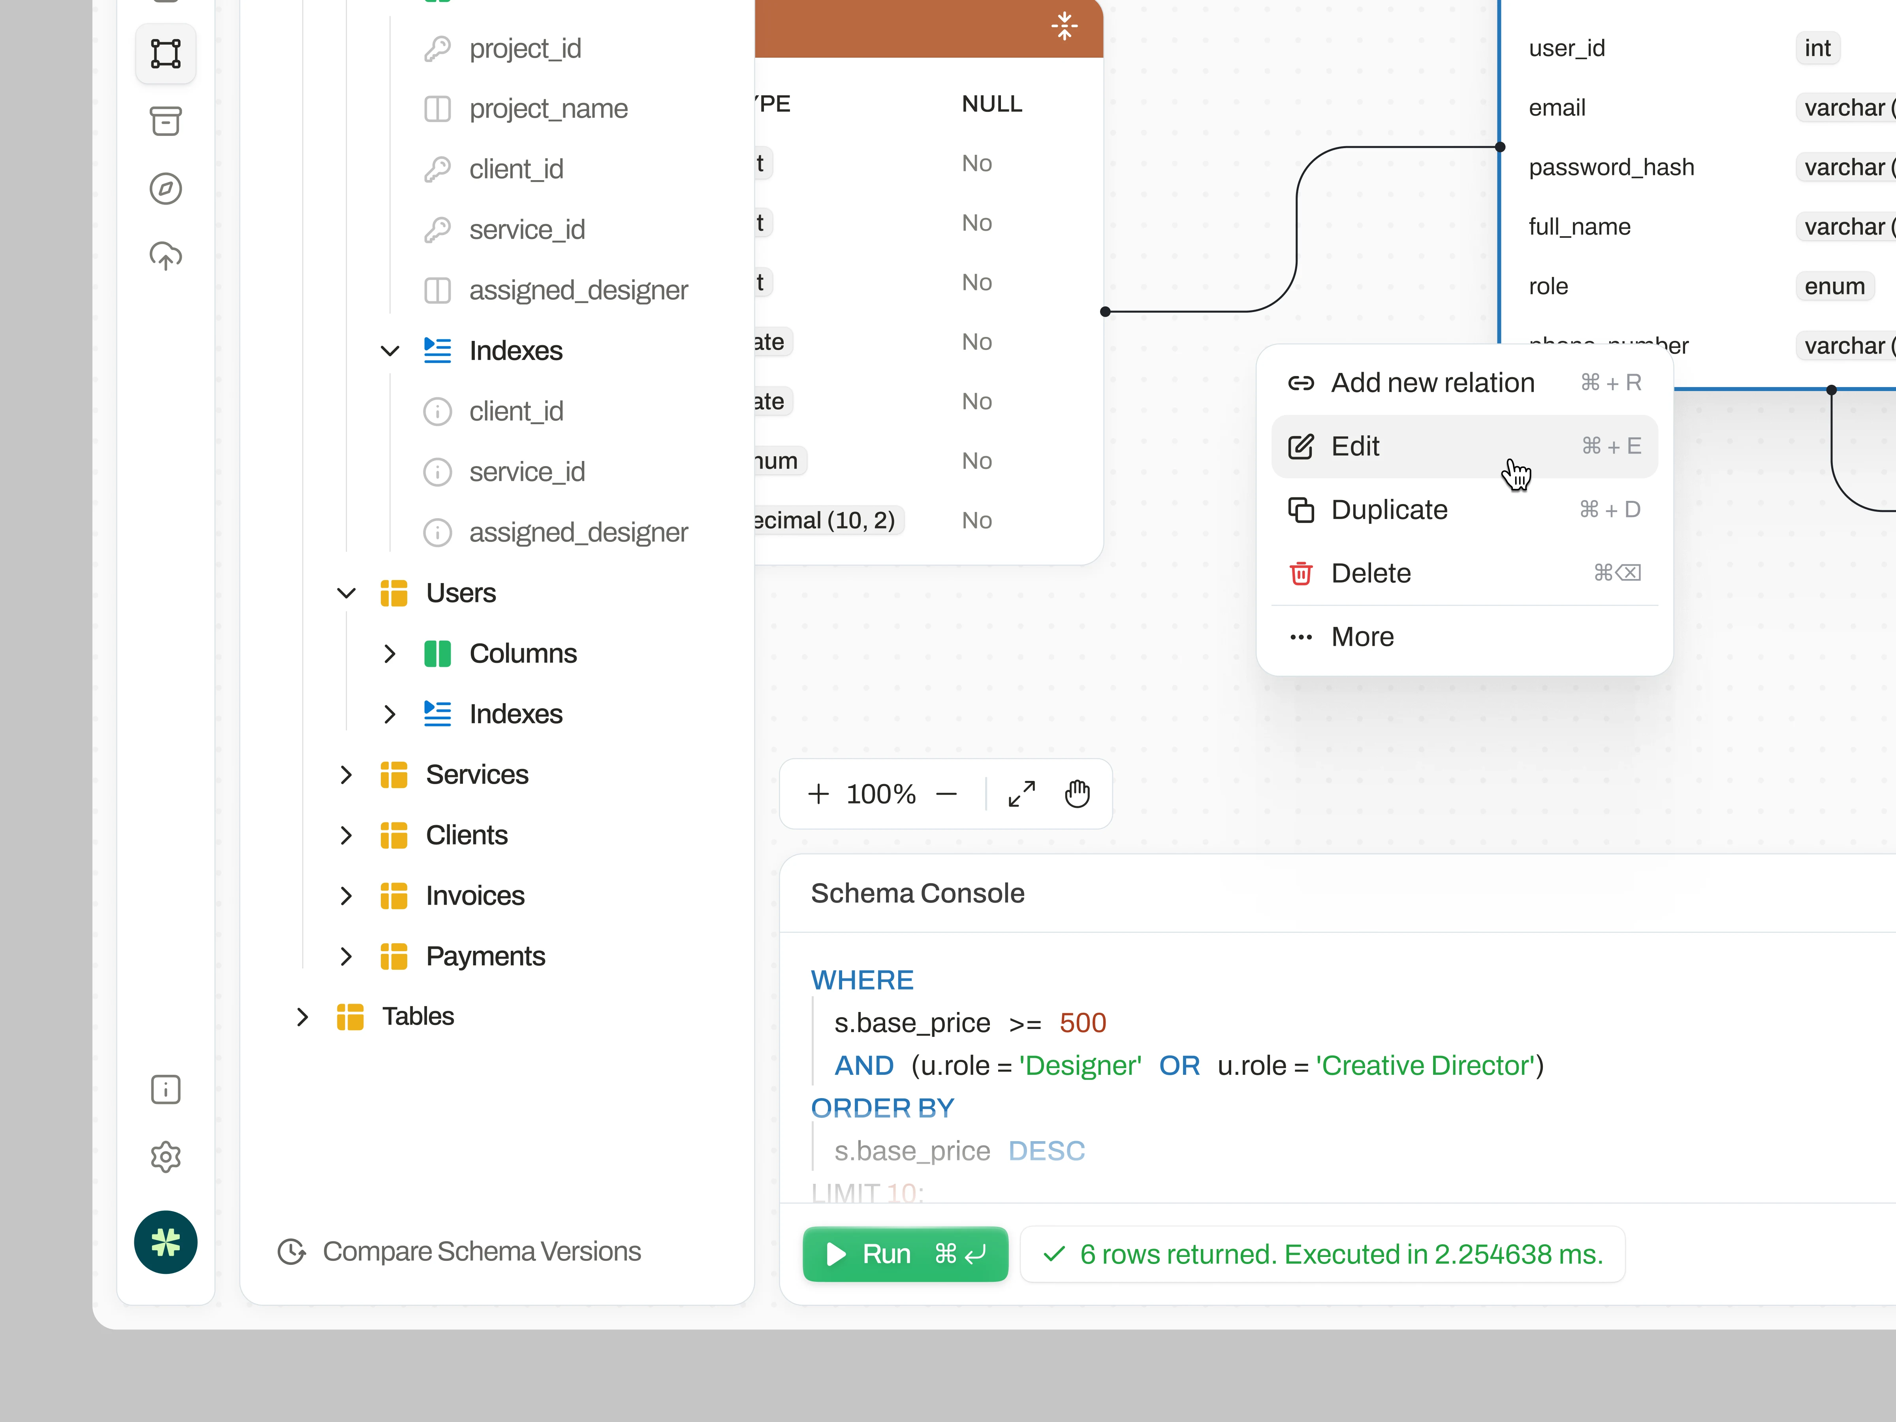The width and height of the screenshot is (1896, 1422).
Task: Expand Columns under Users
Action: pos(390,654)
